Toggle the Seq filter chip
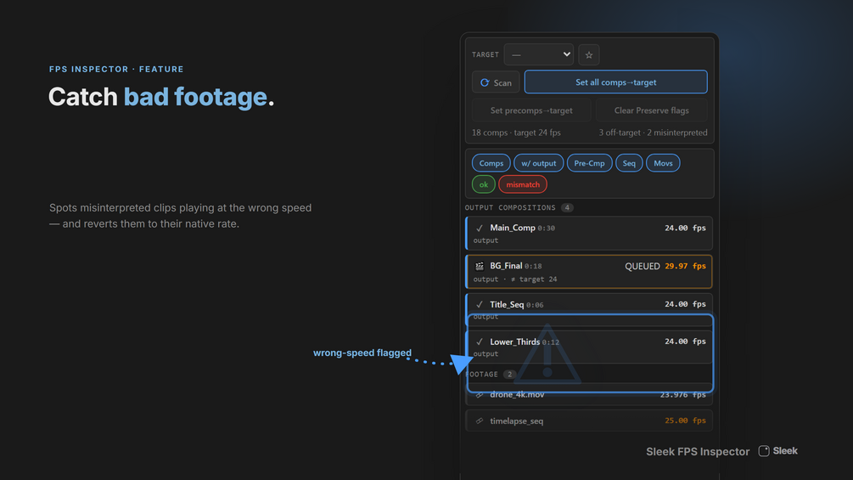 pyautogui.click(x=629, y=163)
